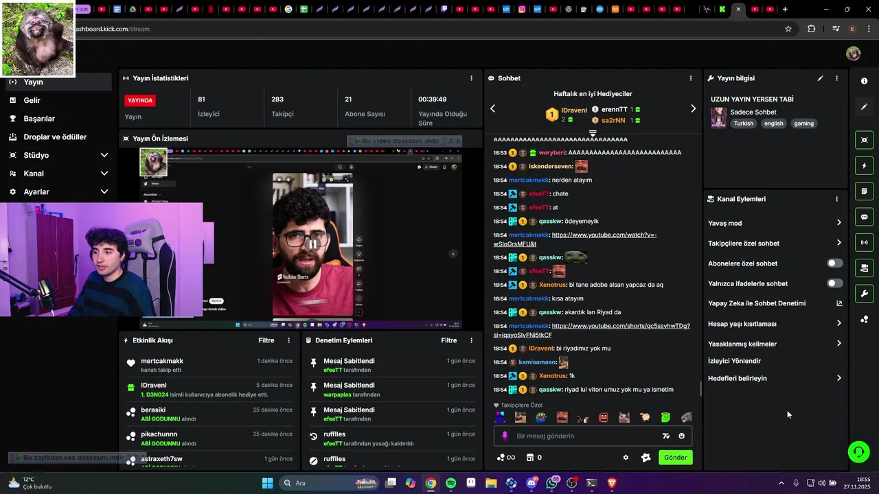Open Kanal Eylemleri three-dot menu

point(836,199)
